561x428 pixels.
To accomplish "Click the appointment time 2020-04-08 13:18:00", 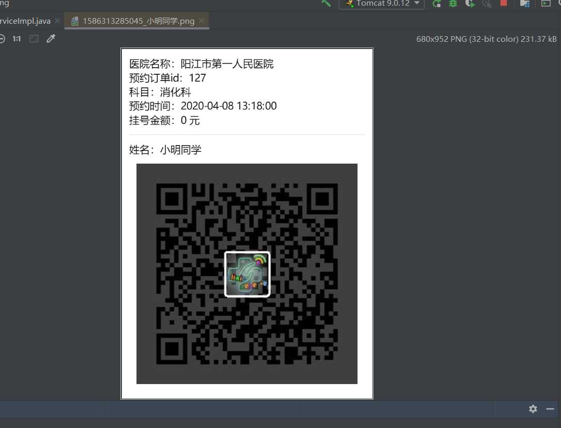I will coord(229,106).
